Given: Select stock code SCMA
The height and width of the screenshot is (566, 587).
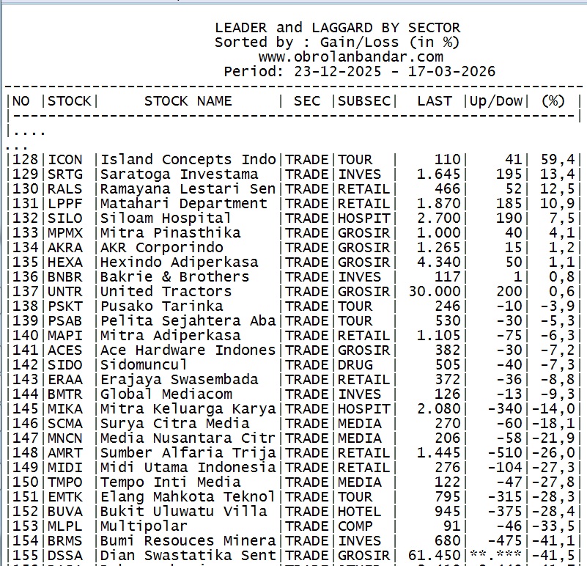Looking at the screenshot, I should (64, 423).
